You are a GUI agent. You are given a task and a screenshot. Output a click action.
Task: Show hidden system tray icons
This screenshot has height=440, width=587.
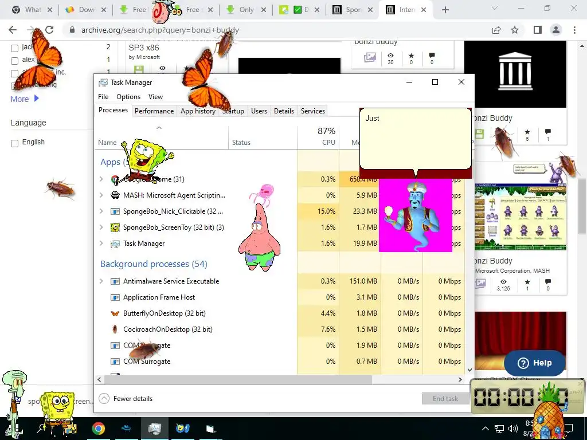point(485,429)
